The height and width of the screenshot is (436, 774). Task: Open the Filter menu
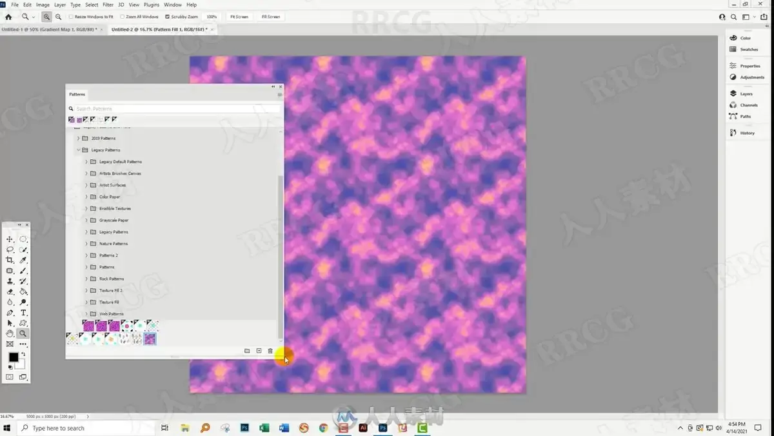108,5
